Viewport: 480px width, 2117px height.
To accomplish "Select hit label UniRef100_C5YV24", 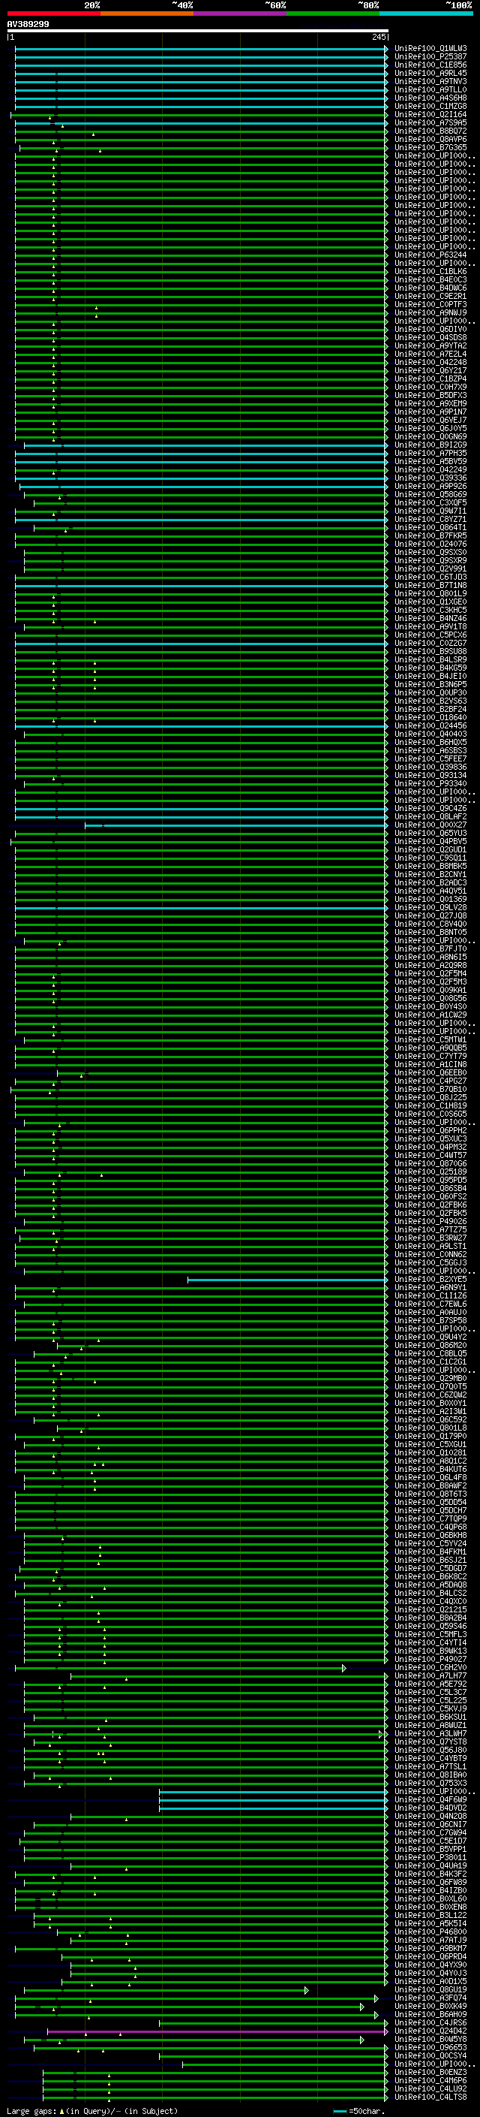I will [430, 1543].
